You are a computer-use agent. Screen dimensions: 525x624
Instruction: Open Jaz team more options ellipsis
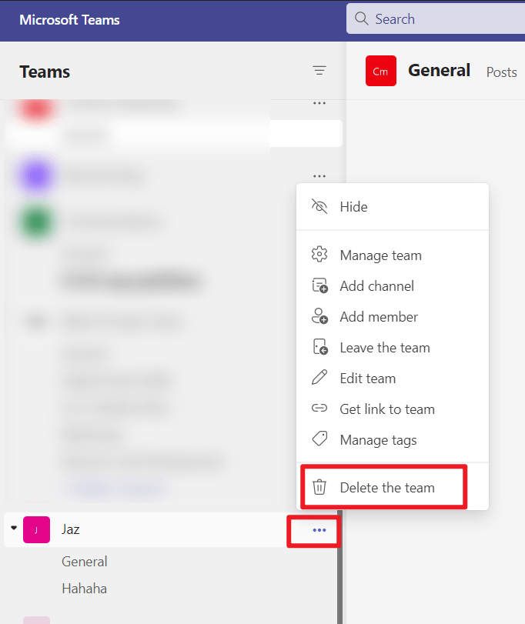tap(319, 530)
